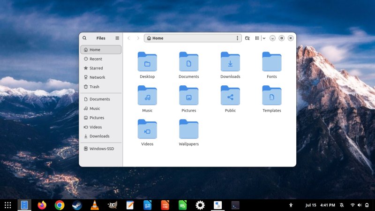375x211 pixels.
Task: Select the Windows-SSD drive in sidebar
Action: [x=101, y=149]
